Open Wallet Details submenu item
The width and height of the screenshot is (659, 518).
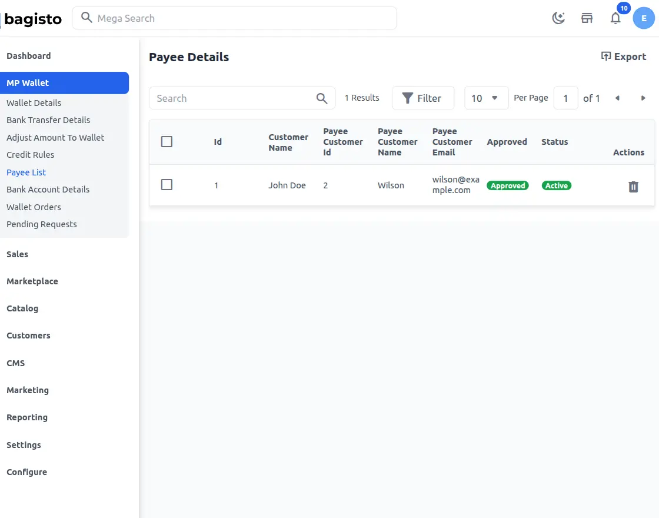[x=34, y=103]
